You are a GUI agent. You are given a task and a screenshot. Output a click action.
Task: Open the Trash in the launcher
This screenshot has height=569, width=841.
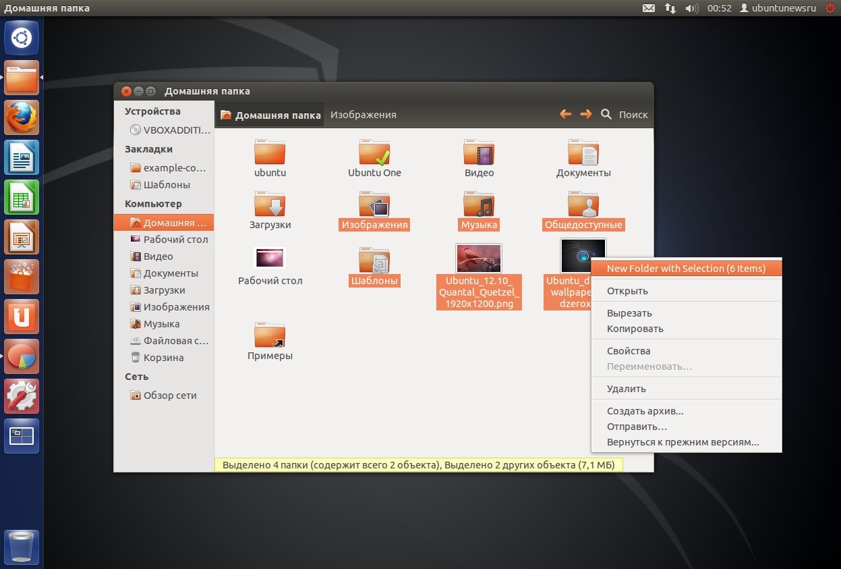tap(22, 547)
